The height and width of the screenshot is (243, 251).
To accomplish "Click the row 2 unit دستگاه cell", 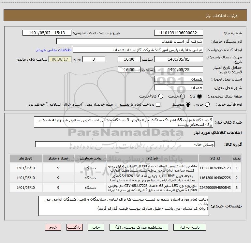I will click(90, 178).
